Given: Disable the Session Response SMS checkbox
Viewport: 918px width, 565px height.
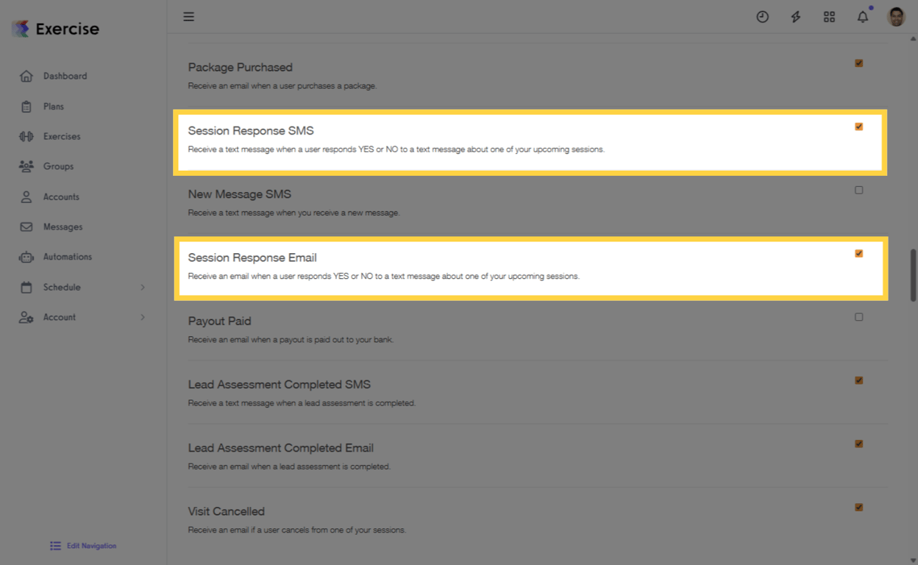Looking at the screenshot, I should [x=858, y=127].
